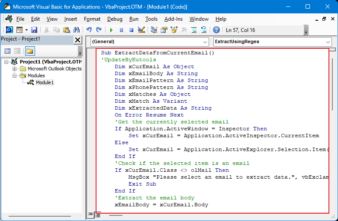The image size is (338, 221).
Task: Toggle Folders view in Project panel
Action: click(x=29, y=51)
